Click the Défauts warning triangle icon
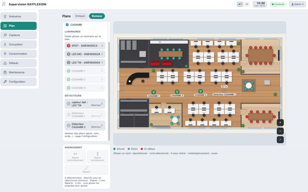 [5, 63]
